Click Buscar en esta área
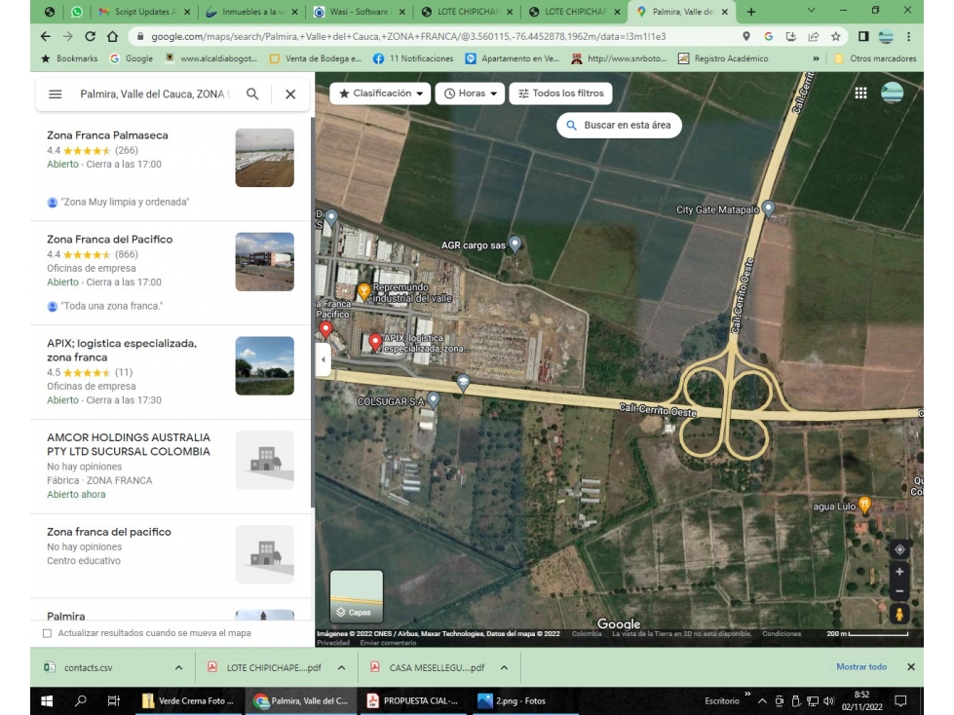This screenshot has width=954, height=715. (x=619, y=126)
